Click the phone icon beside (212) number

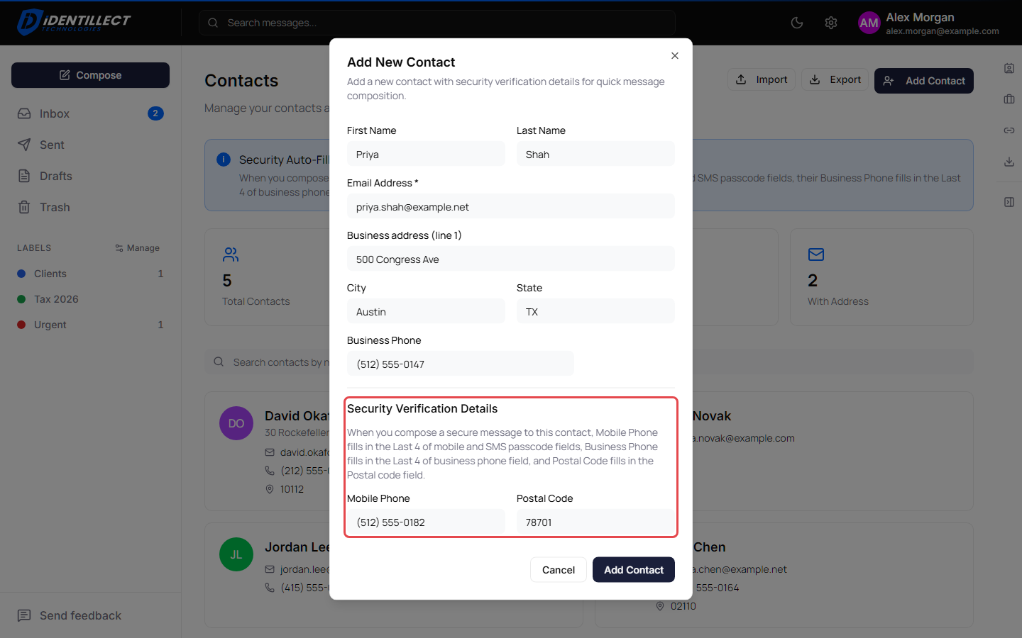pyautogui.click(x=270, y=471)
